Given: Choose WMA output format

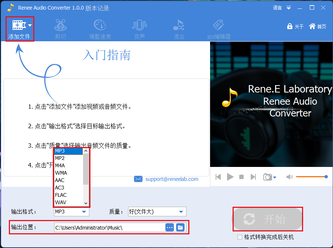Looking at the screenshot, I should pos(68,173).
